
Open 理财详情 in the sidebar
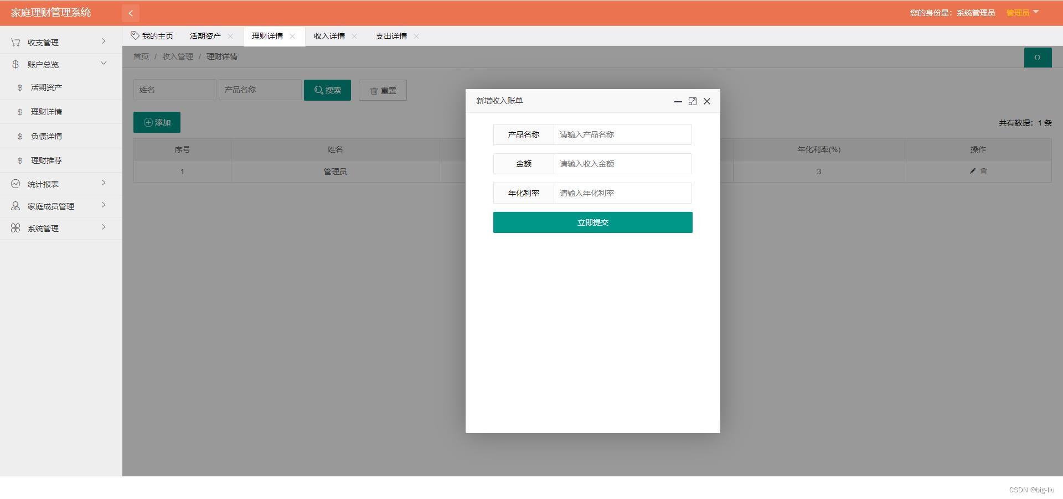(x=61, y=112)
